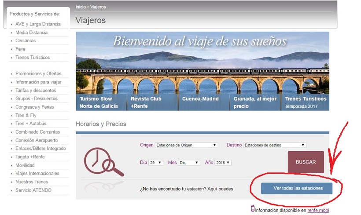361x215 pixels.
Task: Go to Cercanías section
Action: pyautogui.click(x=26, y=41)
